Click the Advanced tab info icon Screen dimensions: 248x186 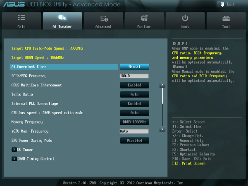tap(104, 18)
